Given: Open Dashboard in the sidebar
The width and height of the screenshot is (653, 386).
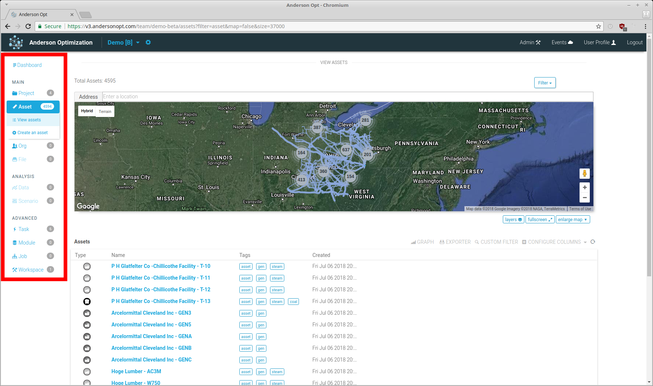Looking at the screenshot, I should pos(27,65).
